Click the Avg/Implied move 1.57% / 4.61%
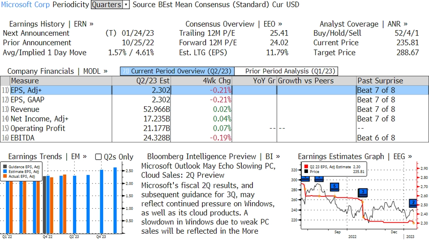 131,52
